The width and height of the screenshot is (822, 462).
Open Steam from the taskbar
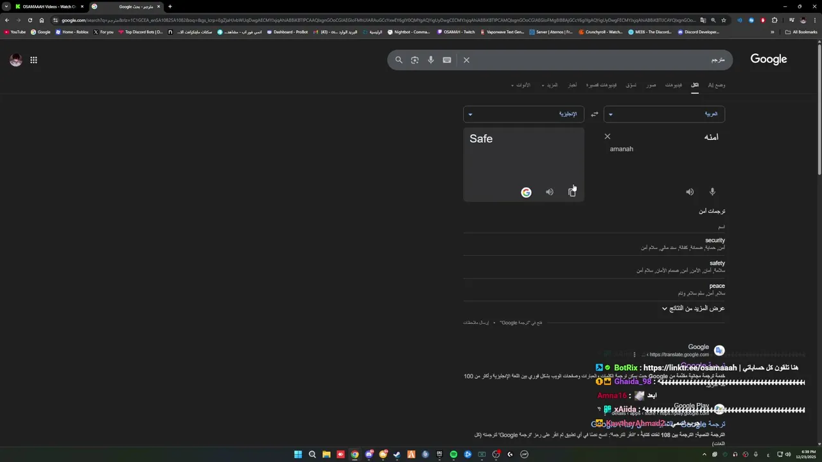(397, 454)
